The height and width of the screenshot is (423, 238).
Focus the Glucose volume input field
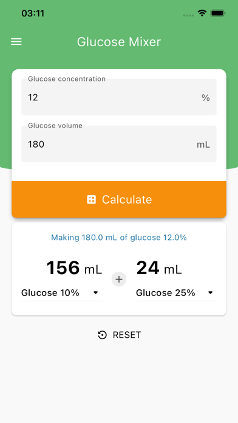119,144
